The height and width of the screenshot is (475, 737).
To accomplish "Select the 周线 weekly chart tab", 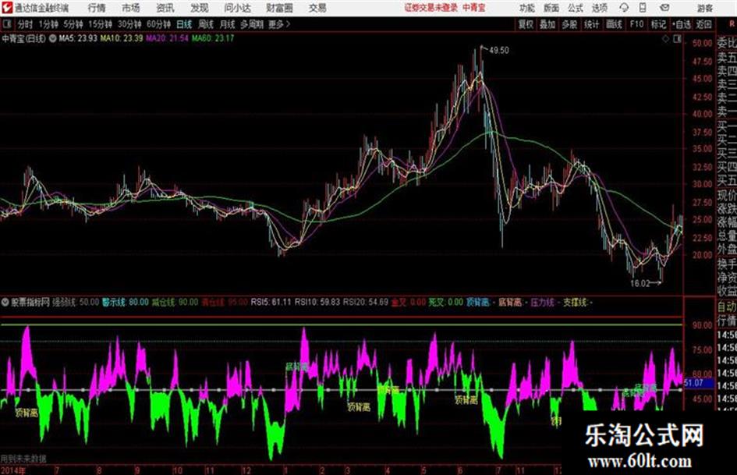I will [x=206, y=24].
